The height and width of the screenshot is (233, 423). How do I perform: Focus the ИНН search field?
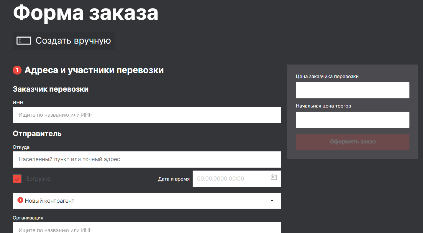point(147,115)
